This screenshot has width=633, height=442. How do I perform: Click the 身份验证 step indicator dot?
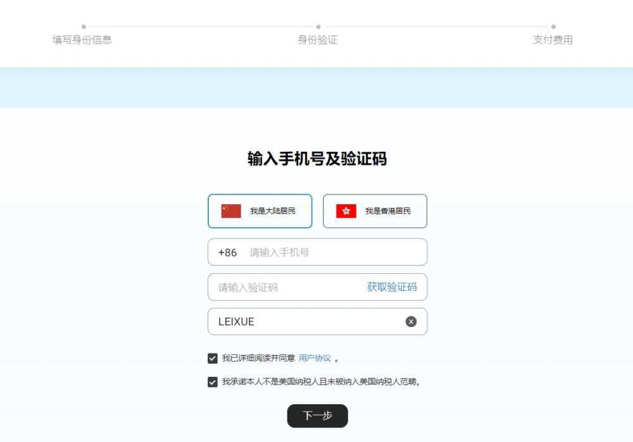click(317, 27)
